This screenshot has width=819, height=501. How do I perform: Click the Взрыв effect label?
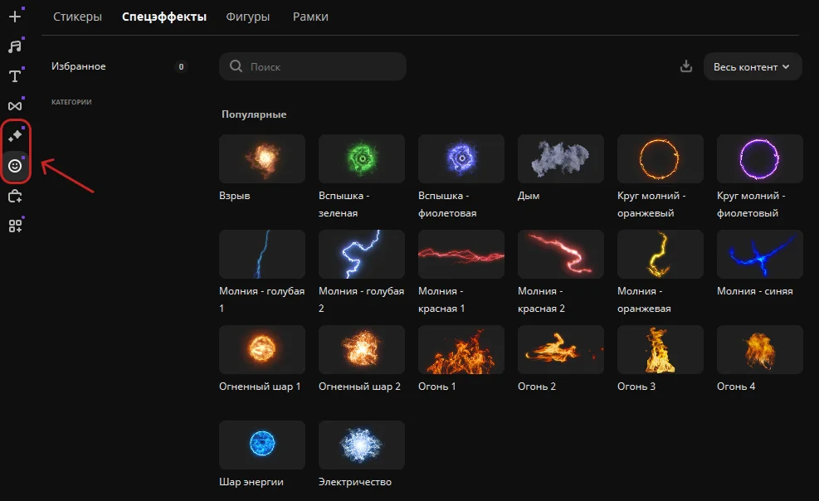[x=235, y=196]
